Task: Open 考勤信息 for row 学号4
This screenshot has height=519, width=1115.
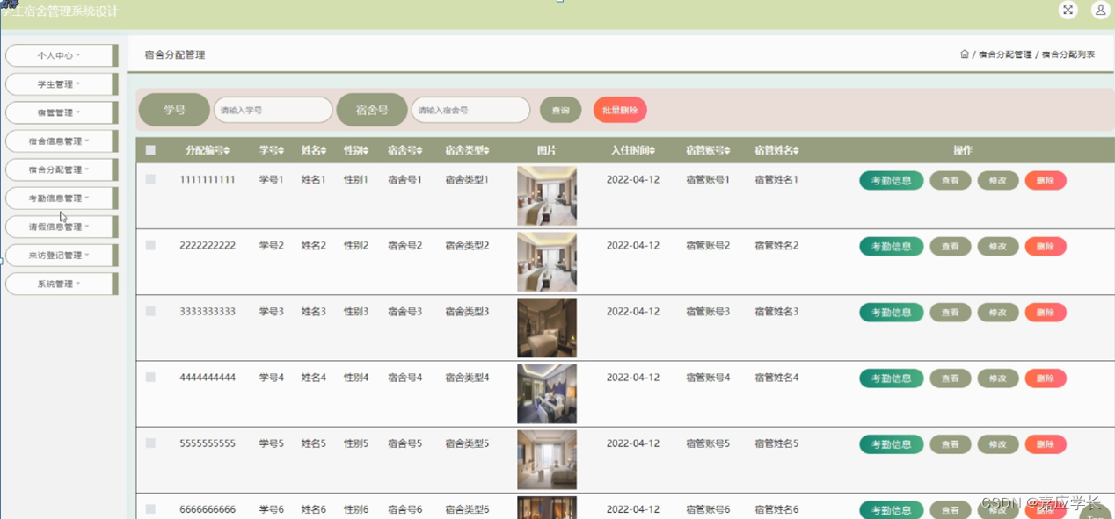Action: pyautogui.click(x=891, y=378)
